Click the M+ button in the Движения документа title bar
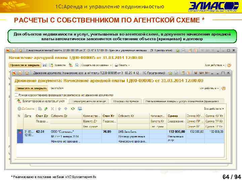 pyautogui.click(x=201, y=73)
